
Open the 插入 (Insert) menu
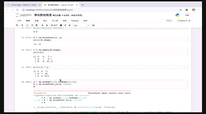coord(45,21)
